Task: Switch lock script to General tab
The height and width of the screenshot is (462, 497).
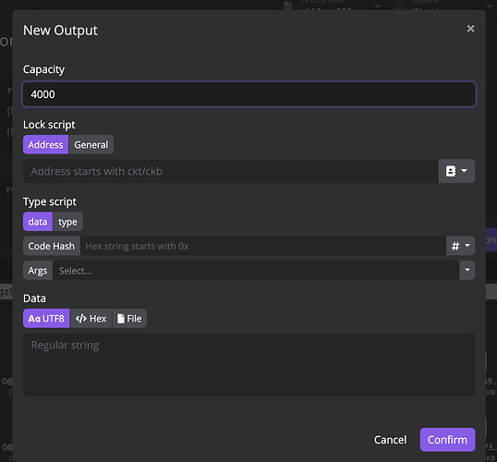Action: [91, 144]
